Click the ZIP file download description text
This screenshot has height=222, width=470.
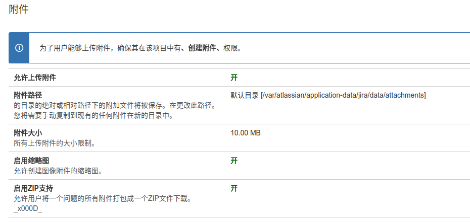(x=103, y=198)
